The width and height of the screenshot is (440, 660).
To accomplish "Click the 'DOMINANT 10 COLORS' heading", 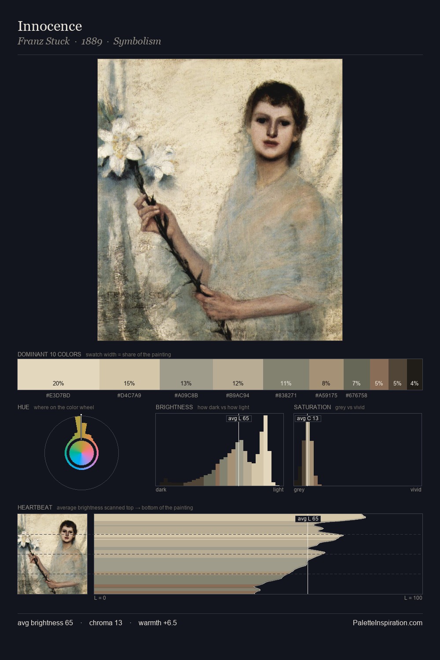I will tap(49, 354).
